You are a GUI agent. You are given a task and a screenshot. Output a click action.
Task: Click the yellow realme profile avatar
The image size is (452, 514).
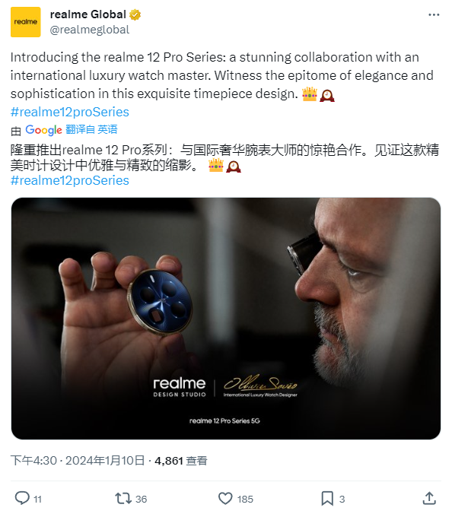coord(26,22)
